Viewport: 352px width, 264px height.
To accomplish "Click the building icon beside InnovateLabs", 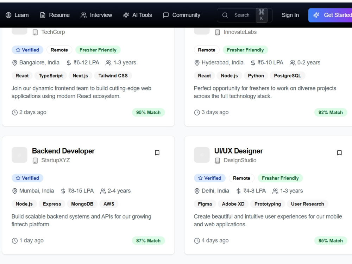I will 218,32.
